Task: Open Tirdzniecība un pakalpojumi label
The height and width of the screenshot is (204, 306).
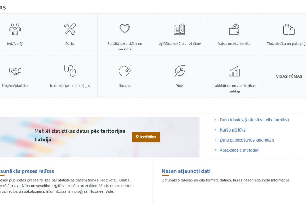Action: pyautogui.click(x=286, y=43)
